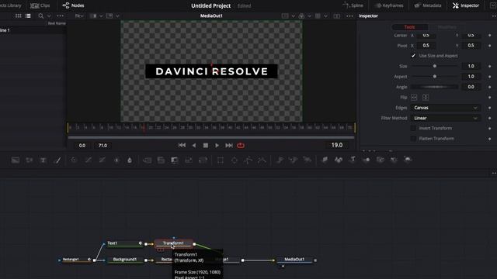Add a Matte Control node from toolbar
The image size is (497, 279).
pos(175,160)
